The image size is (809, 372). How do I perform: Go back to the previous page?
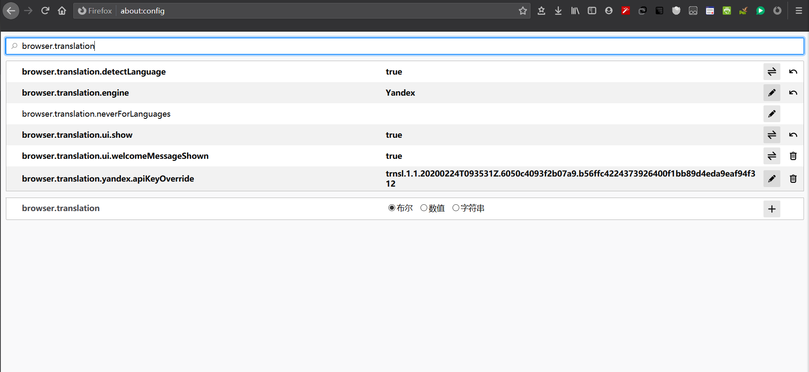click(x=11, y=11)
